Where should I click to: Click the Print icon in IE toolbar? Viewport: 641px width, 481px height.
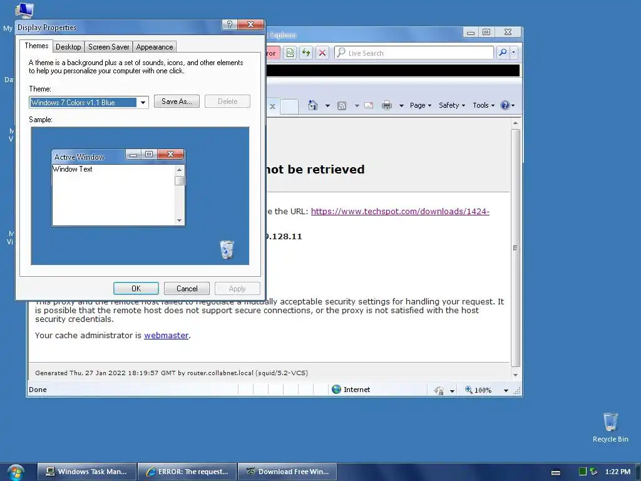coord(387,105)
